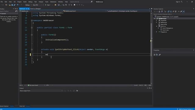This screenshot has height=110, width=195.
Task: Open the Show output from dropdown
Action: pyautogui.click(x=47, y=91)
